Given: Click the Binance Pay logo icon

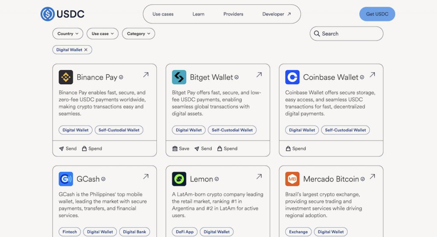Looking at the screenshot, I should (x=66, y=77).
